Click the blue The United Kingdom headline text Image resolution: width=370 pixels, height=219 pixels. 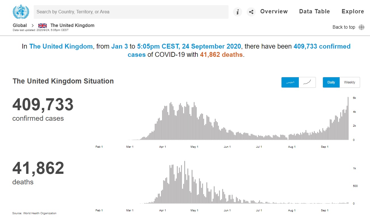click(x=61, y=46)
